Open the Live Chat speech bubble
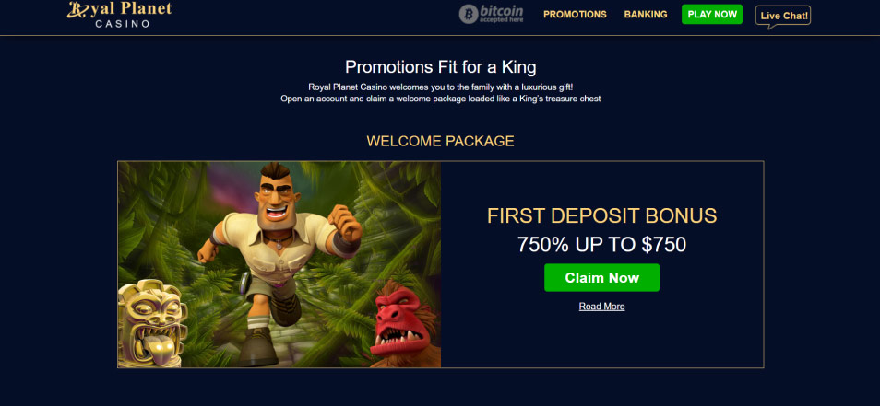880x406 pixels. 783,17
